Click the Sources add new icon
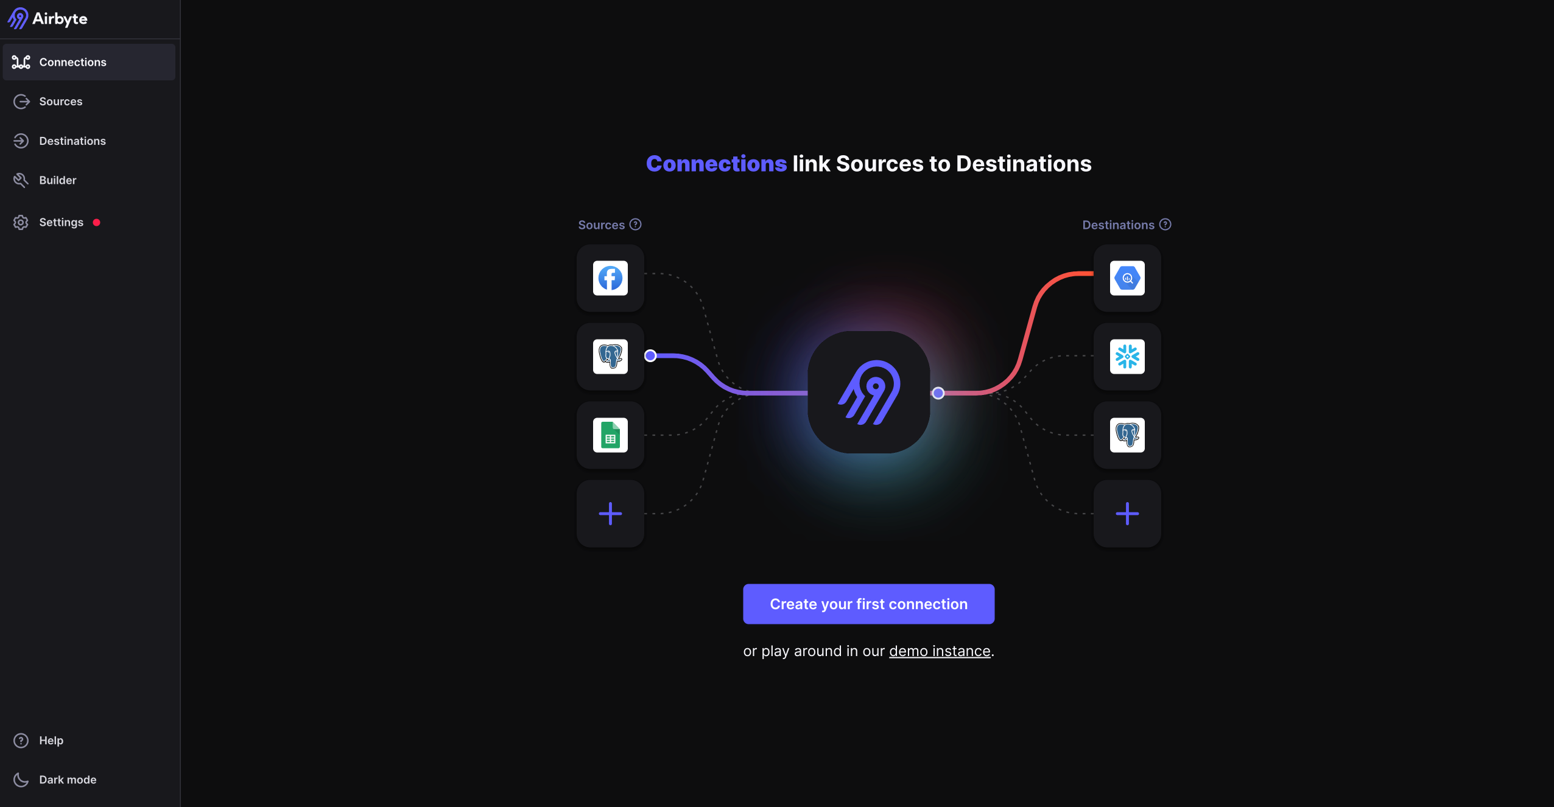This screenshot has height=807, width=1554. click(x=610, y=512)
